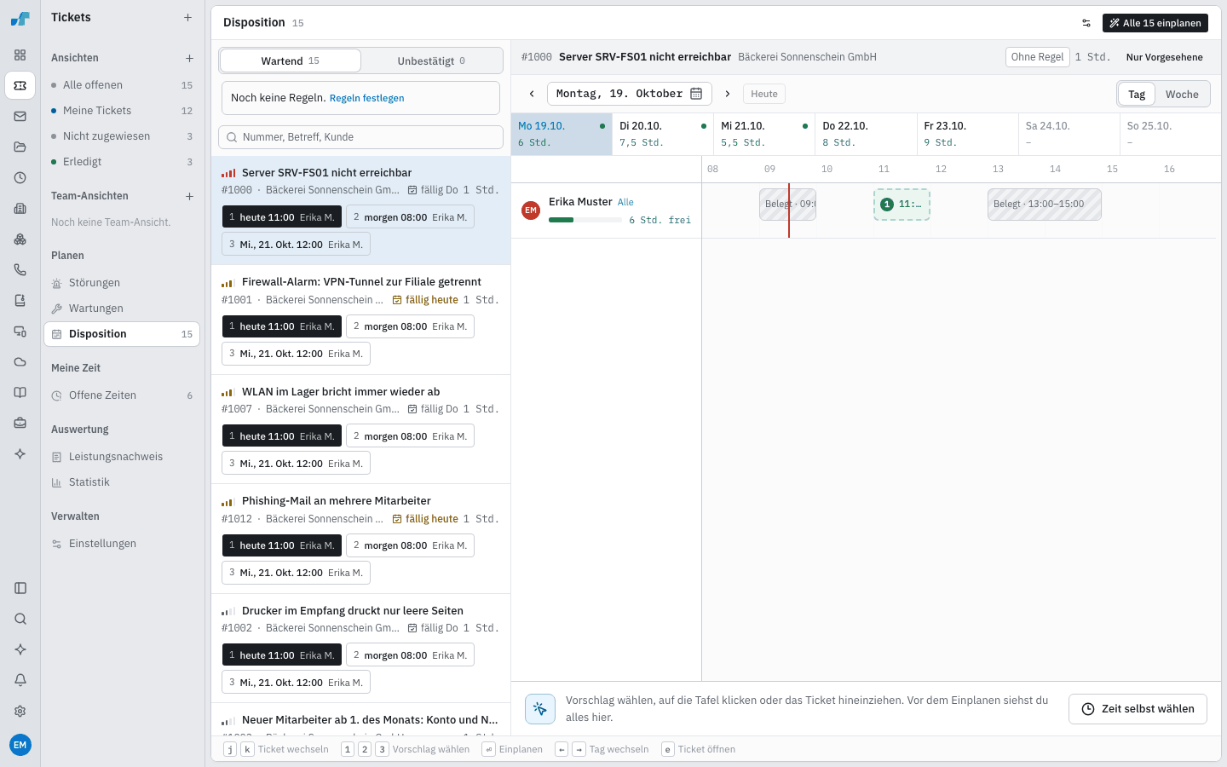The width and height of the screenshot is (1227, 767).
Task: Open the building icon in the left rail
Action: (x=20, y=209)
